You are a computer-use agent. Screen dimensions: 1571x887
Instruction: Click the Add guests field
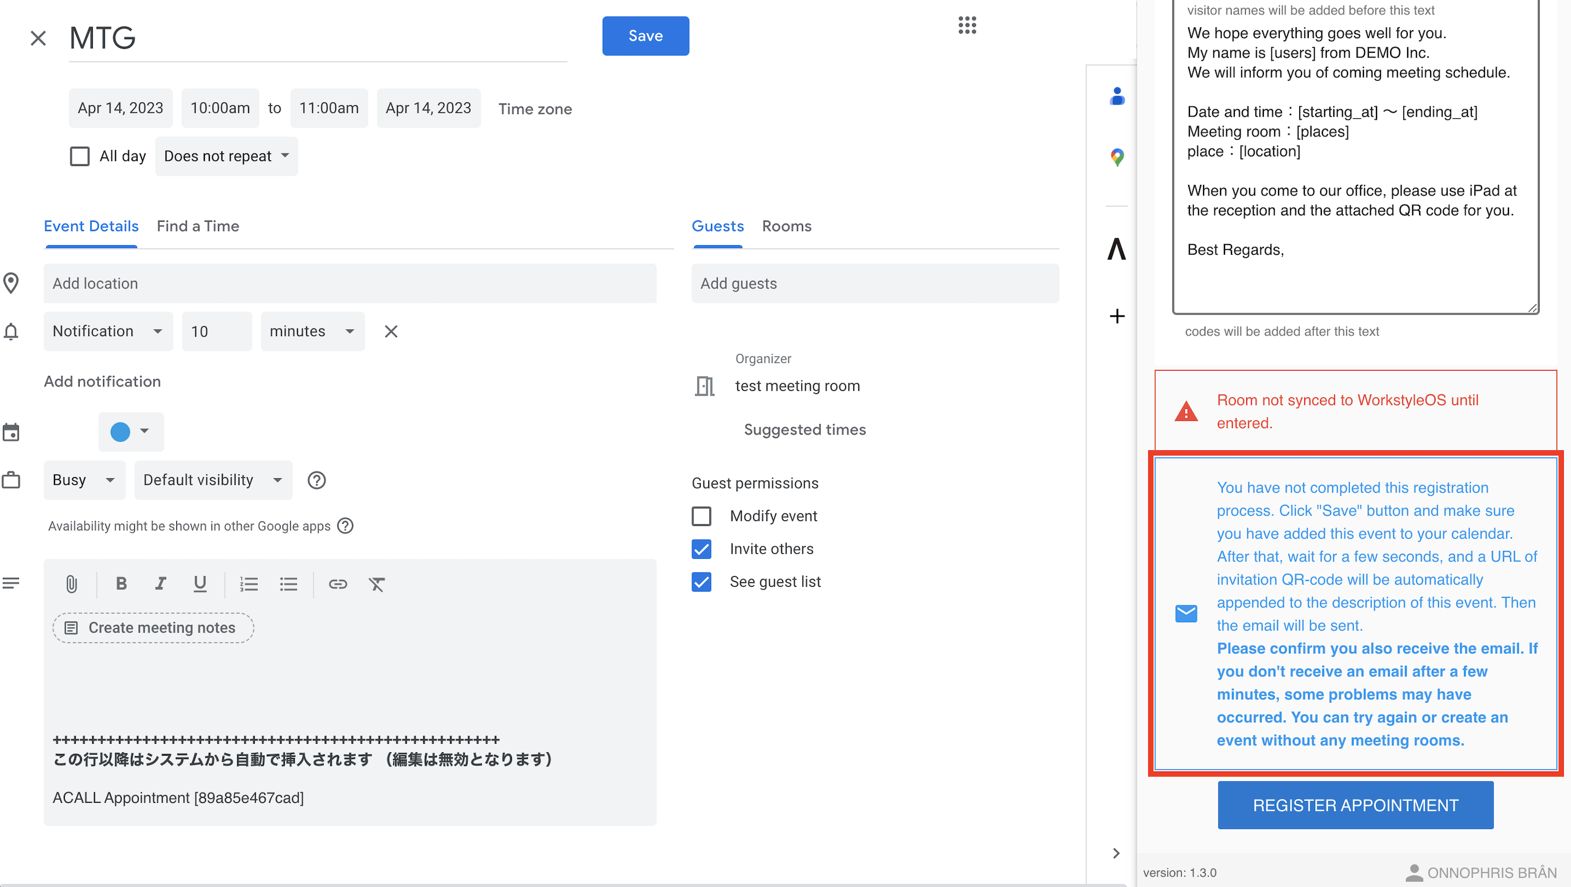pos(875,283)
